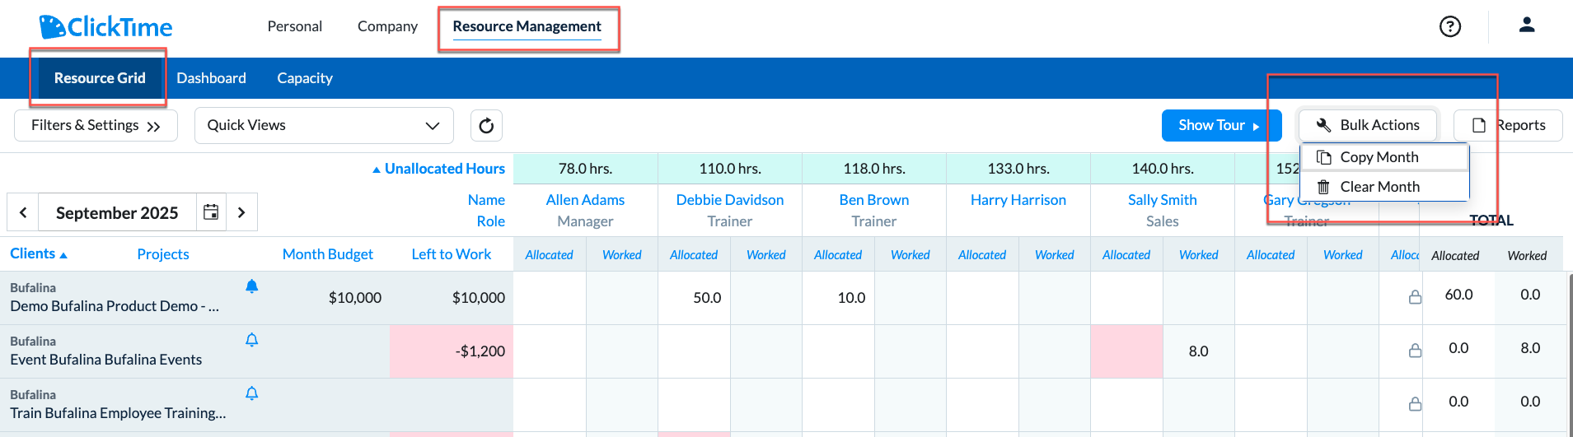This screenshot has height=437, width=1573.
Task: Go to next month arrow
Action: coord(241,212)
